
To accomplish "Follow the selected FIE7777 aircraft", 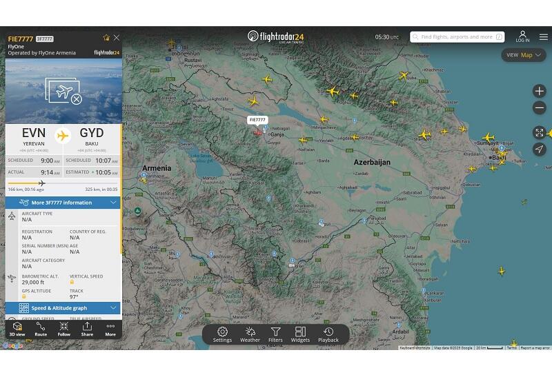I will pyautogui.click(x=63, y=329).
